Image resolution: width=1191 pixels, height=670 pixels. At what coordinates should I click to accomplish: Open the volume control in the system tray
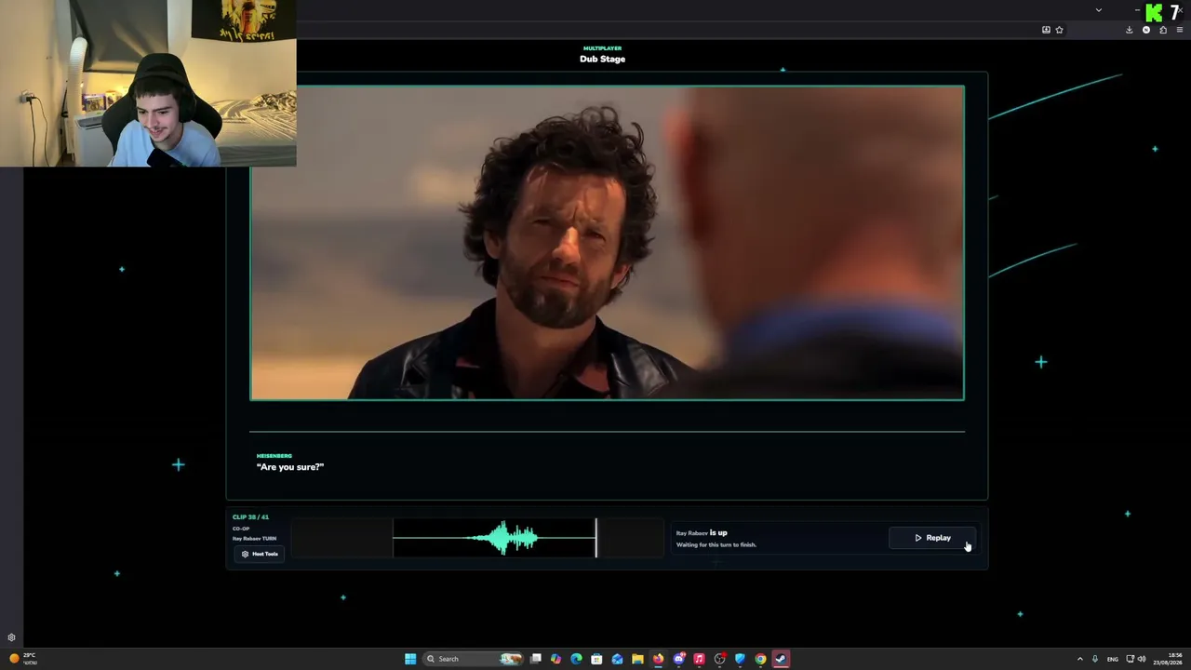click(x=1142, y=659)
